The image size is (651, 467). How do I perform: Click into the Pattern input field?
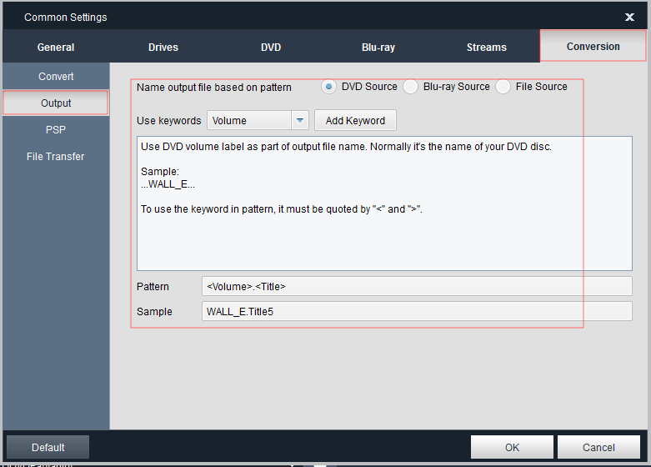tap(417, 286)
